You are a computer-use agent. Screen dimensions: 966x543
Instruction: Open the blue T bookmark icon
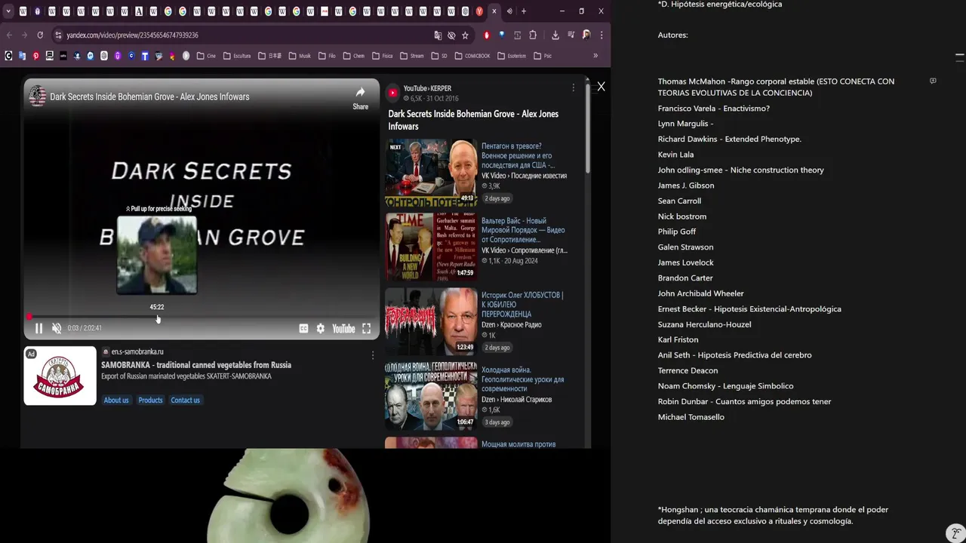click(145, 56)
